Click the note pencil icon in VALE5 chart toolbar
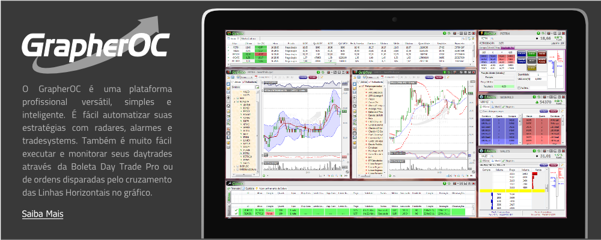601x240 pixels. click(x=448, y=77)
